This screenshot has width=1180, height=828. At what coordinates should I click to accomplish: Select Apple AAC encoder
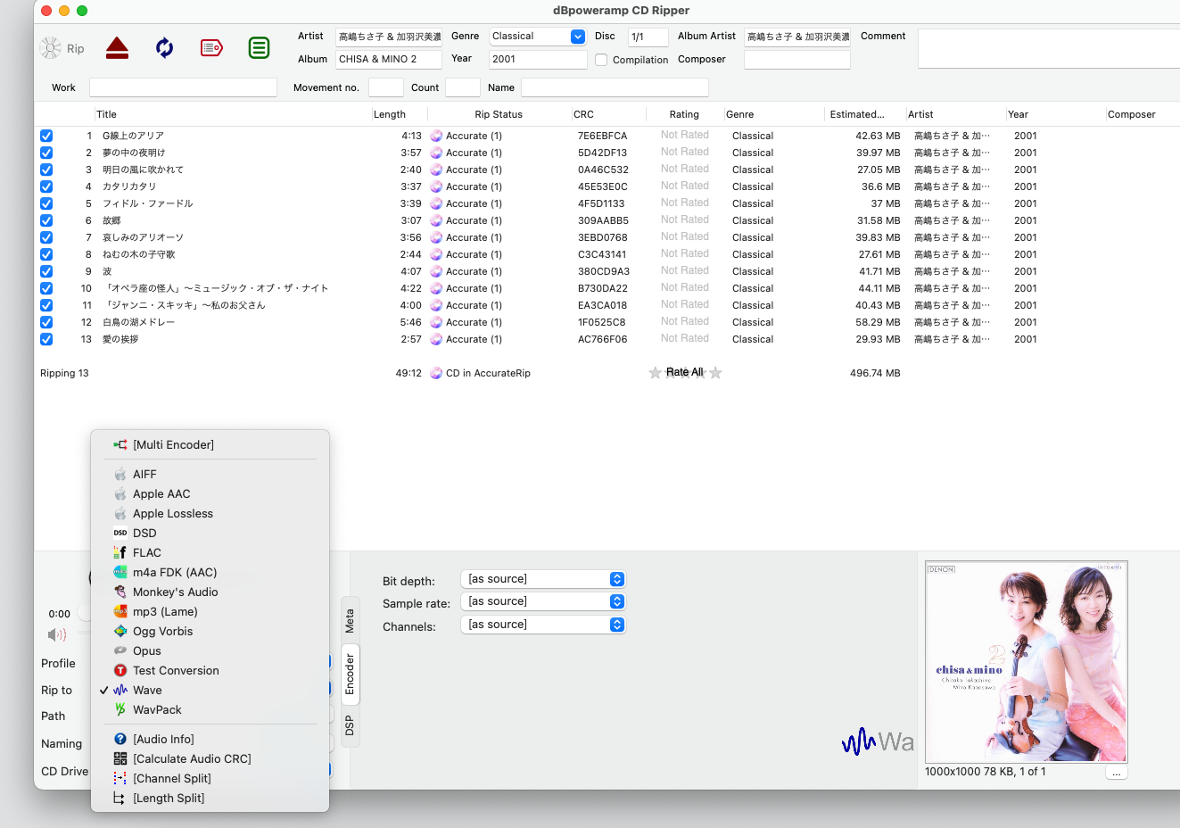click(210, 493)
